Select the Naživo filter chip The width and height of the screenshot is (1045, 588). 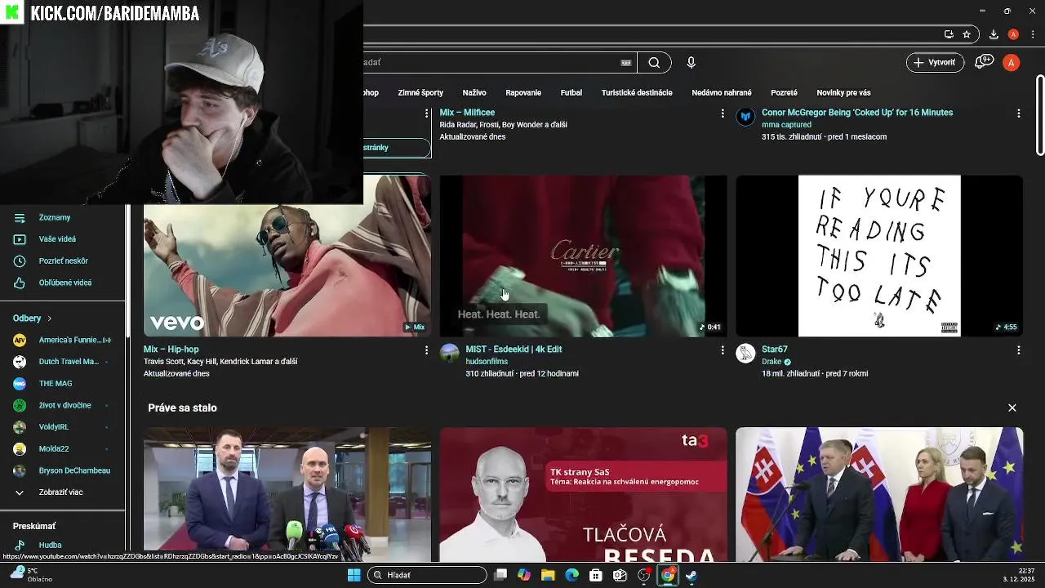point(474,93)
